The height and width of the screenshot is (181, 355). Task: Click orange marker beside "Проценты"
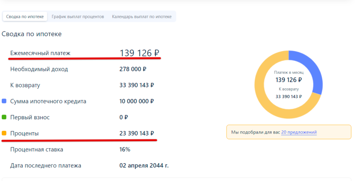coord(4,133)
